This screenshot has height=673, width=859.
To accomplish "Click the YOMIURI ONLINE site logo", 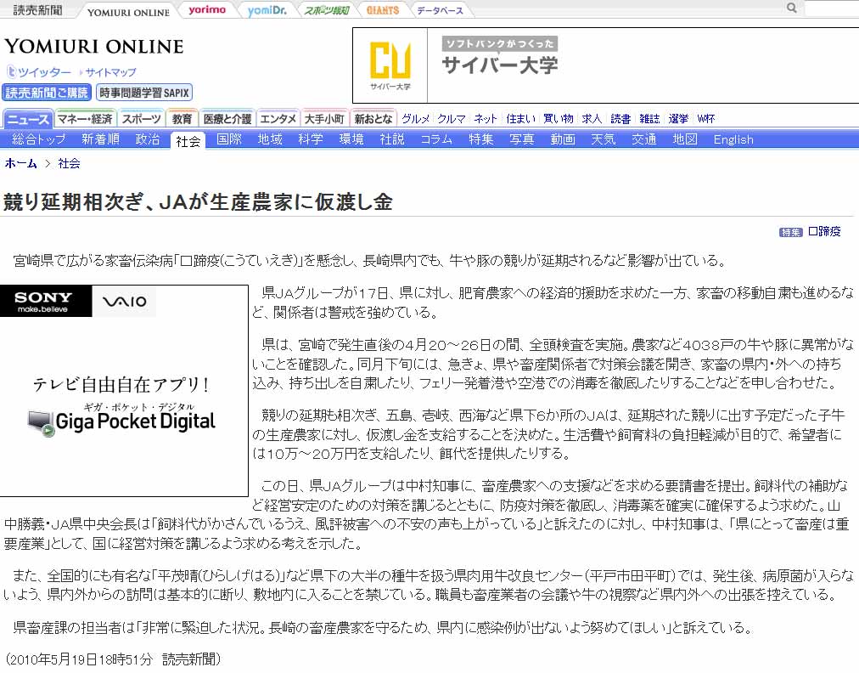I will click(x=93, y=46).
